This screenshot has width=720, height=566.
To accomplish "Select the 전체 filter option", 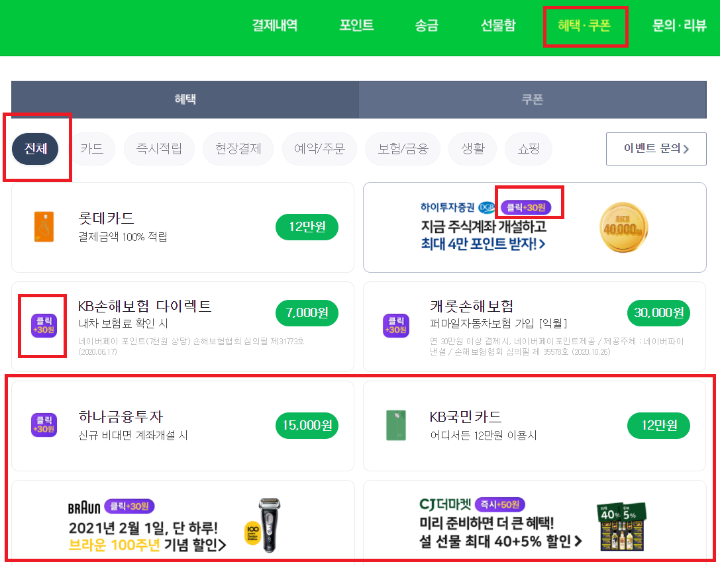I will 36,149.
